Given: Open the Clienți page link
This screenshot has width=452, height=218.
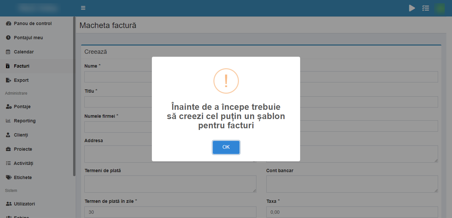Looking at the screenshot, I should [36, 135].
